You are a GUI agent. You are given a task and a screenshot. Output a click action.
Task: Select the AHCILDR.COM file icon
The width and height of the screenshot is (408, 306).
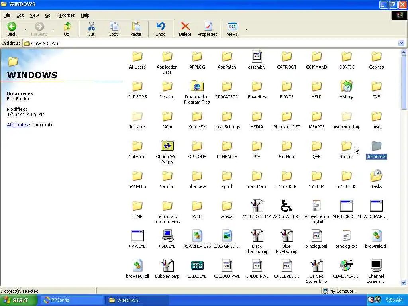pos(346,206)
